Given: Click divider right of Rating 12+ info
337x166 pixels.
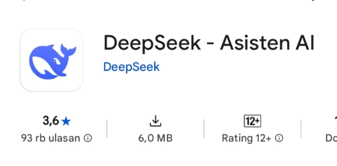Looking at the screenshot, I should [x=301, y=129].
